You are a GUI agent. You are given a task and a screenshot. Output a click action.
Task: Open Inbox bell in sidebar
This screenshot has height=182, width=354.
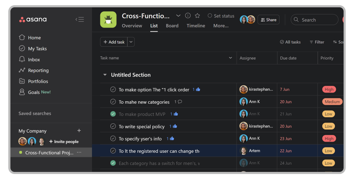click(x=22, y=60)
